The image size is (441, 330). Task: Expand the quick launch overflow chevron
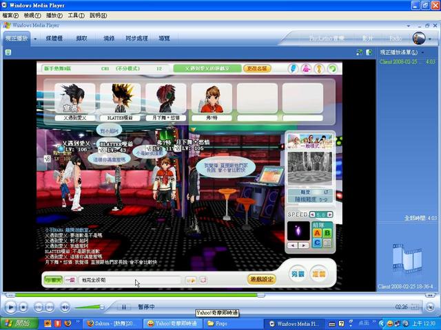point(78,322)
